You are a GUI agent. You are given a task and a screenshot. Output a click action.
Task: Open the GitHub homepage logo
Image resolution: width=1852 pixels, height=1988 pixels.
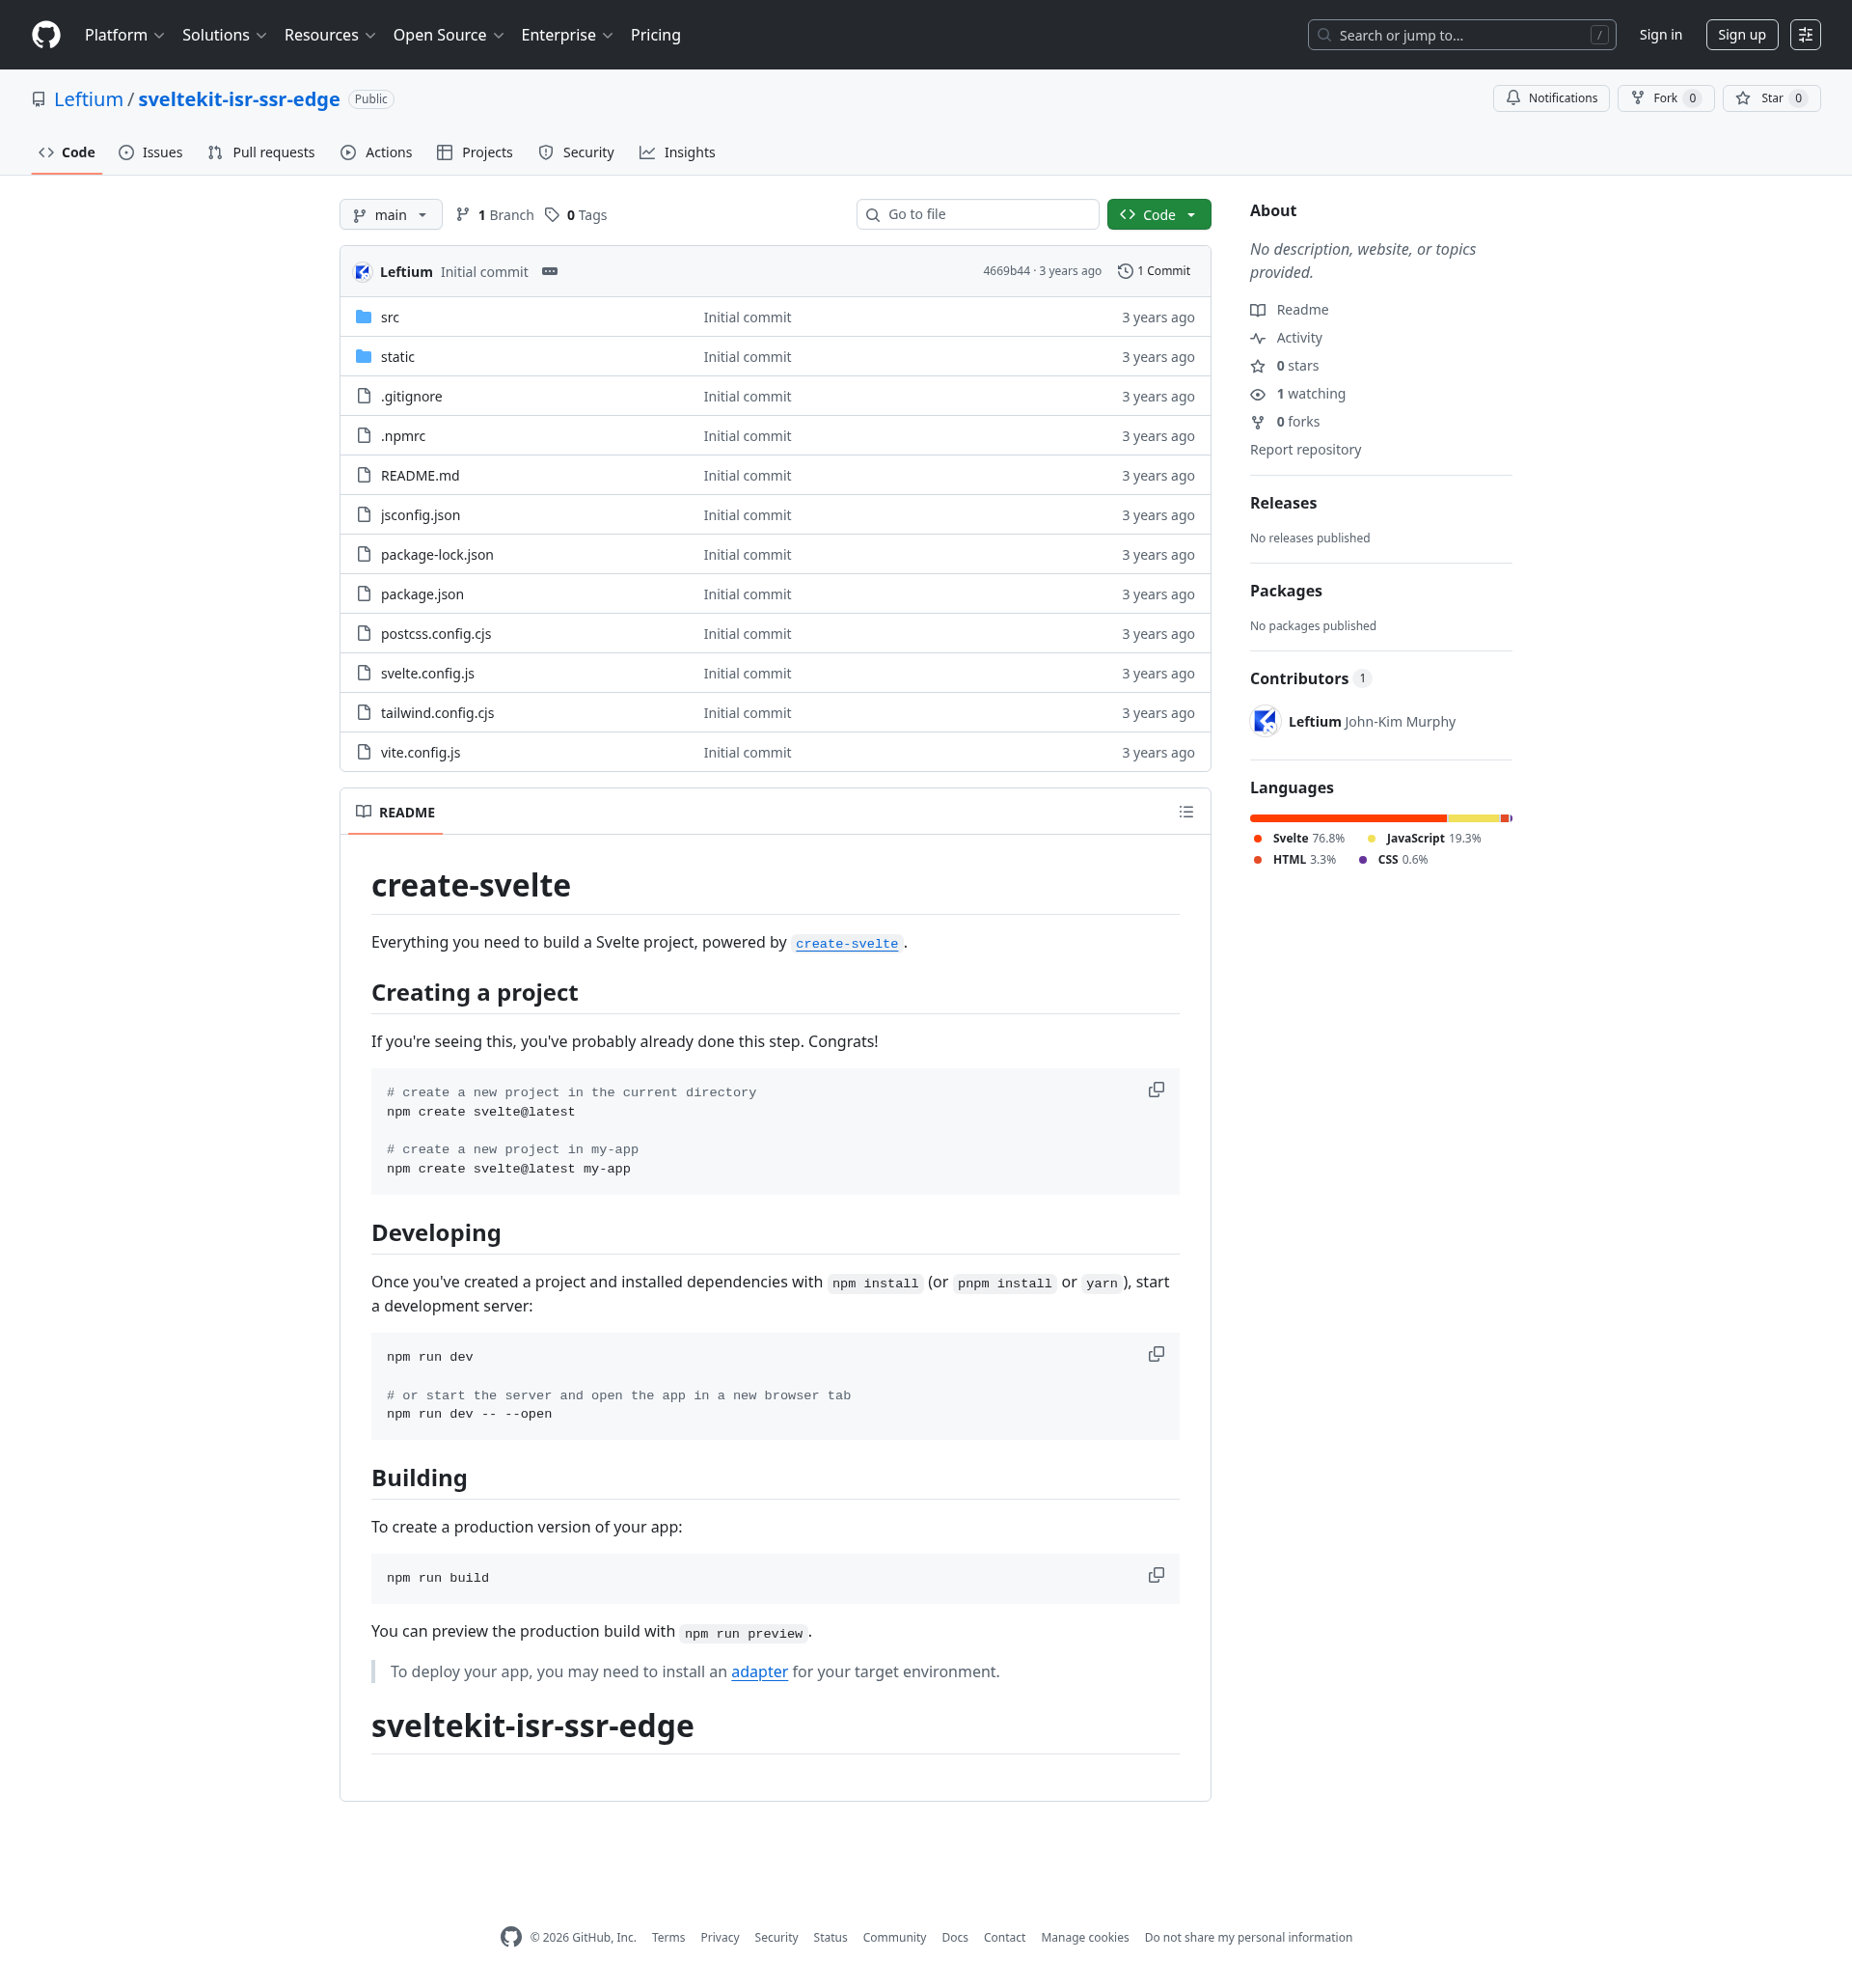[x=46, y=35]
